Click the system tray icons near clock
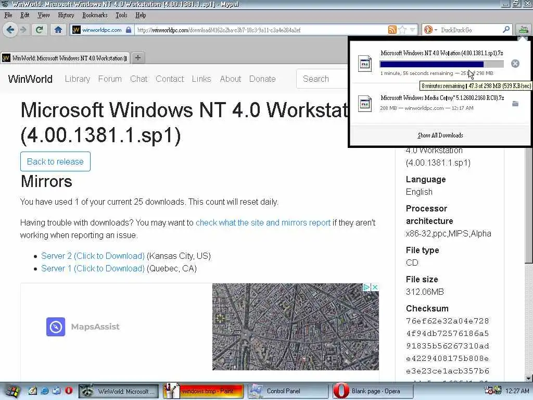This screenshot has height=400, width=533. point(493,391)
